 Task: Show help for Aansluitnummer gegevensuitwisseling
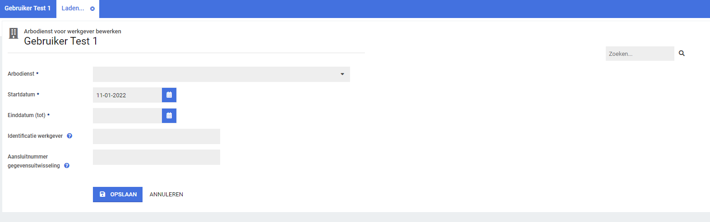tap(67, 166)
